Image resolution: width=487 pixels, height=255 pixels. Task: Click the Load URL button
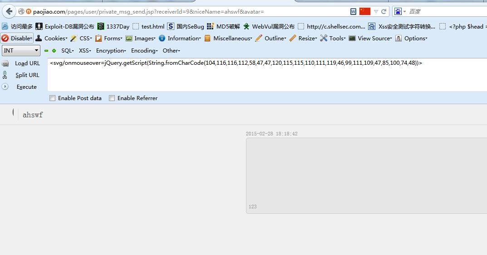click(x=27, y=63)
